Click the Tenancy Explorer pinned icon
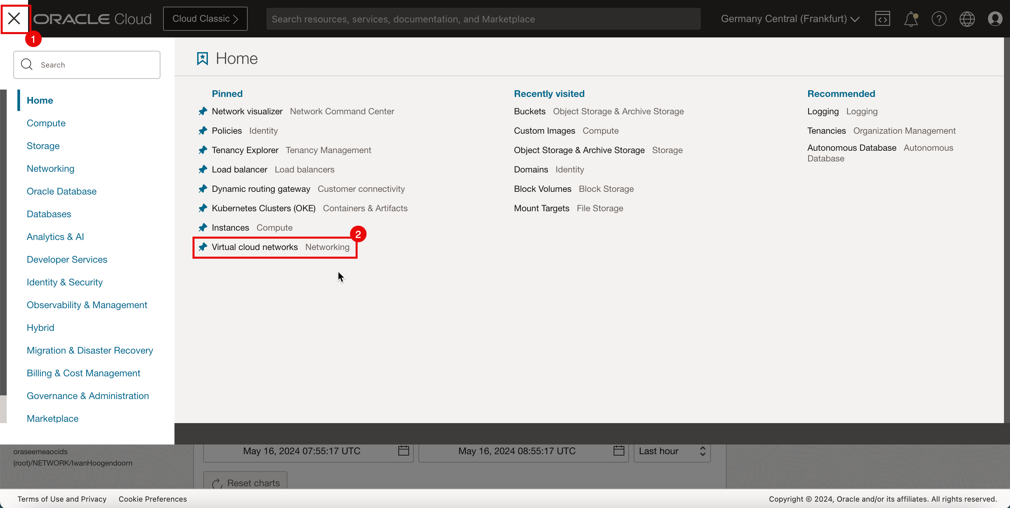Screen dimensions: 1010x508 click(204, 150)
